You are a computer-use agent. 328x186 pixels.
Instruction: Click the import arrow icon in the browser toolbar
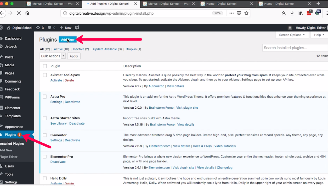[x=284, y=13]
